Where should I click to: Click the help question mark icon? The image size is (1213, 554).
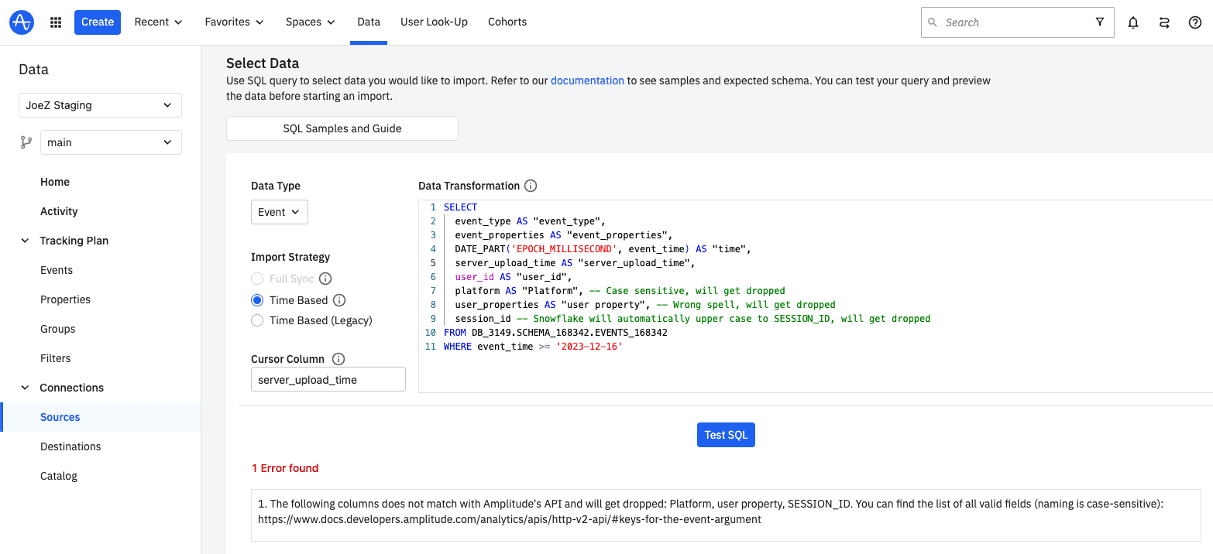1195,22
